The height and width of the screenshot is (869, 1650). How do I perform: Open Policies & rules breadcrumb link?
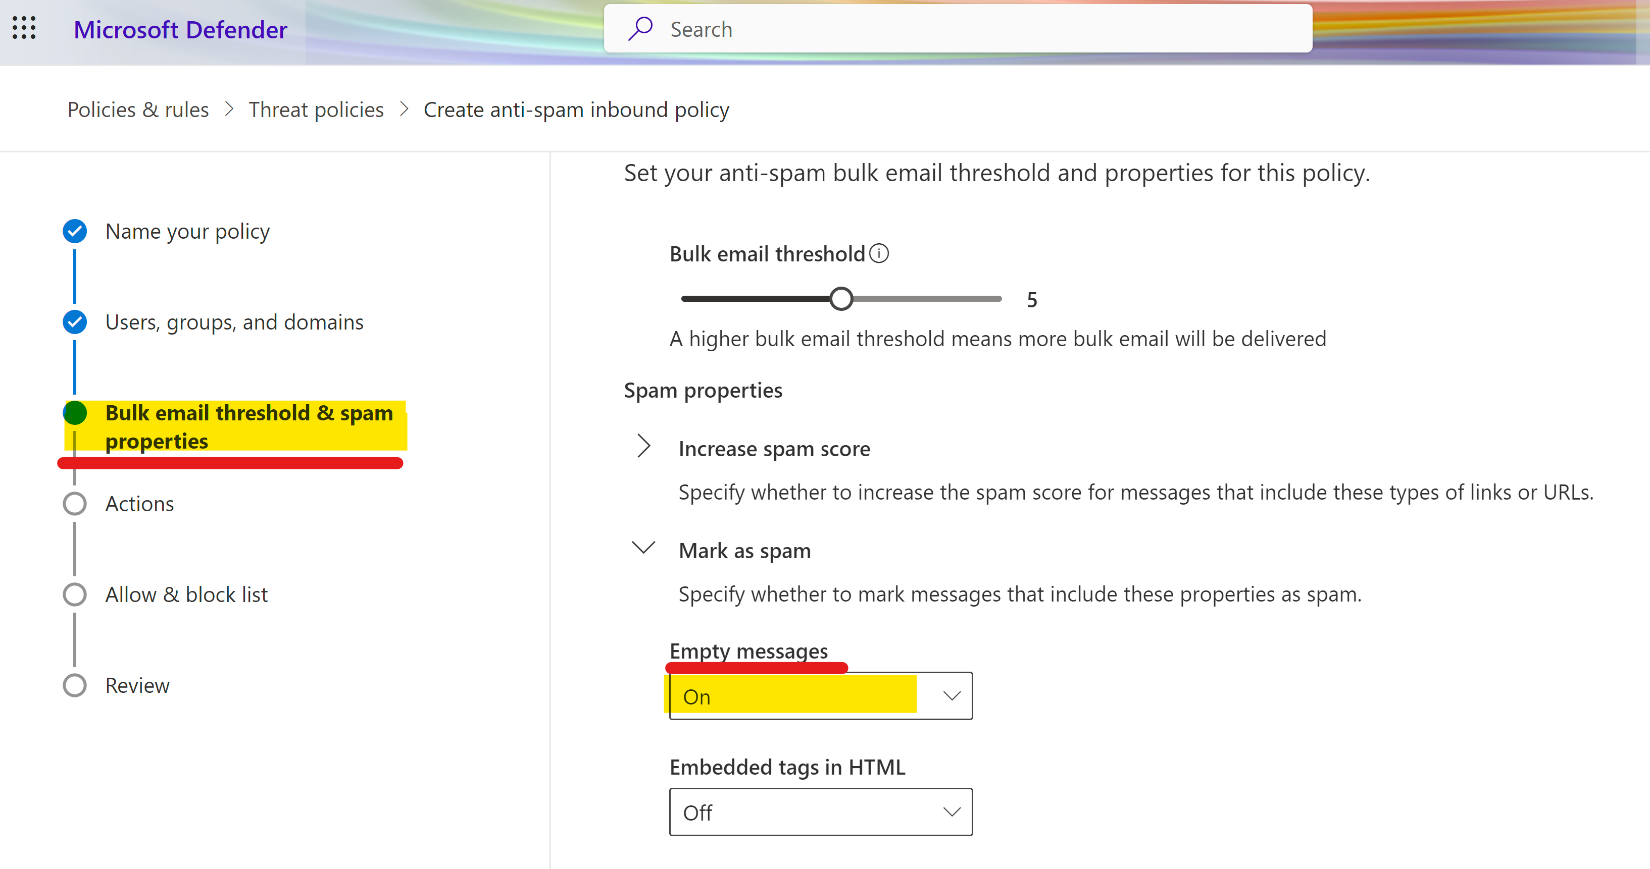point(138,110)
